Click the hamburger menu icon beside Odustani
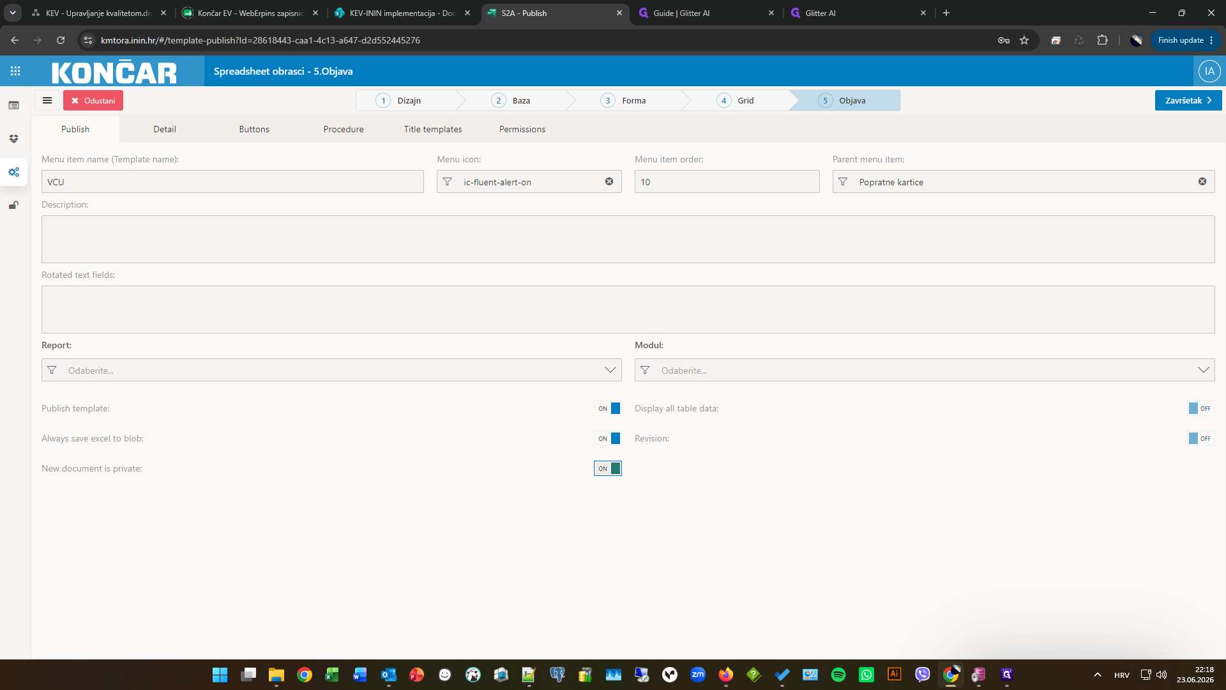This screenshot has width=1226, height=690. 47,100
